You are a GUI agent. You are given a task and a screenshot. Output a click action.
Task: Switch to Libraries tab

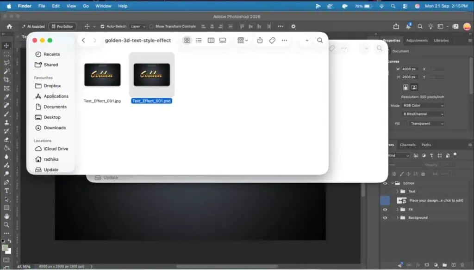441,40
